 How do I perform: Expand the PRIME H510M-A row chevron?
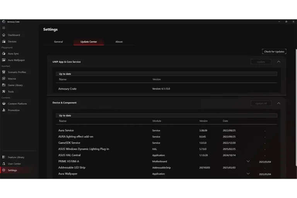(x=248, y=161)
